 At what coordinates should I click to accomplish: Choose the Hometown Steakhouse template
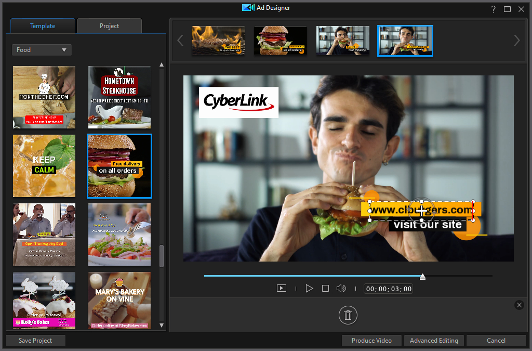click(119, 97)
